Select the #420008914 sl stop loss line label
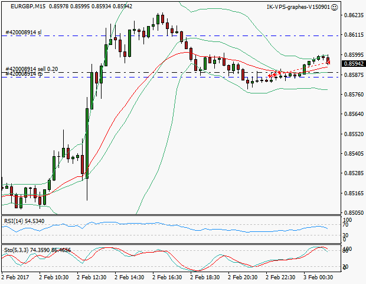366x284 pixels. [23, 33]
